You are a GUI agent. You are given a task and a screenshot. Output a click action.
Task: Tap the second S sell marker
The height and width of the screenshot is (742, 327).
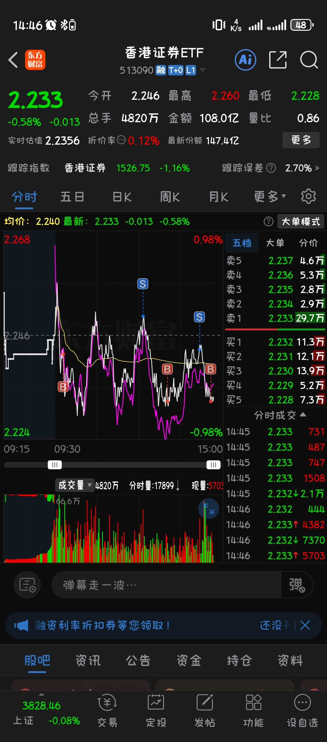pos(199,317)
